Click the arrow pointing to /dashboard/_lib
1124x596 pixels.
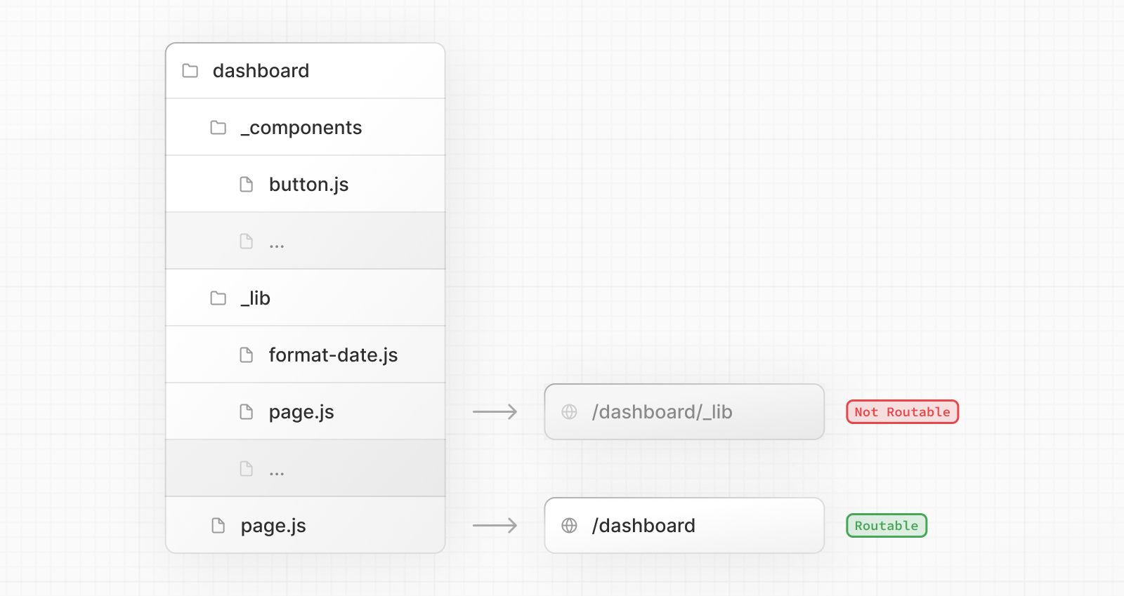click(x=495, y=412)
